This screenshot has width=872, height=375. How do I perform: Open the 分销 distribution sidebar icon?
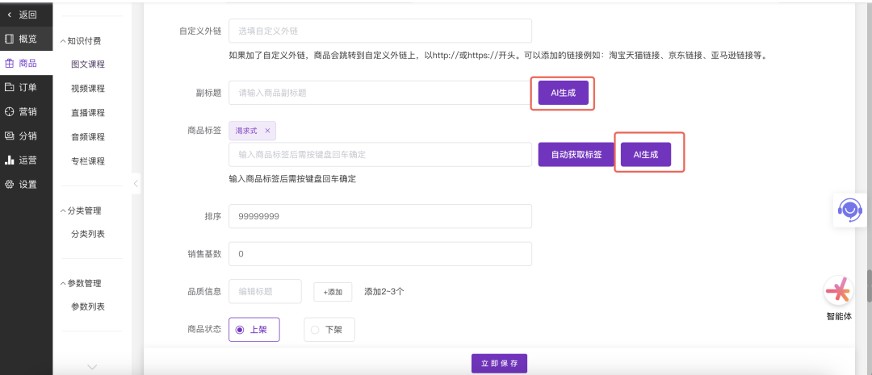click(x=10, y=135)
